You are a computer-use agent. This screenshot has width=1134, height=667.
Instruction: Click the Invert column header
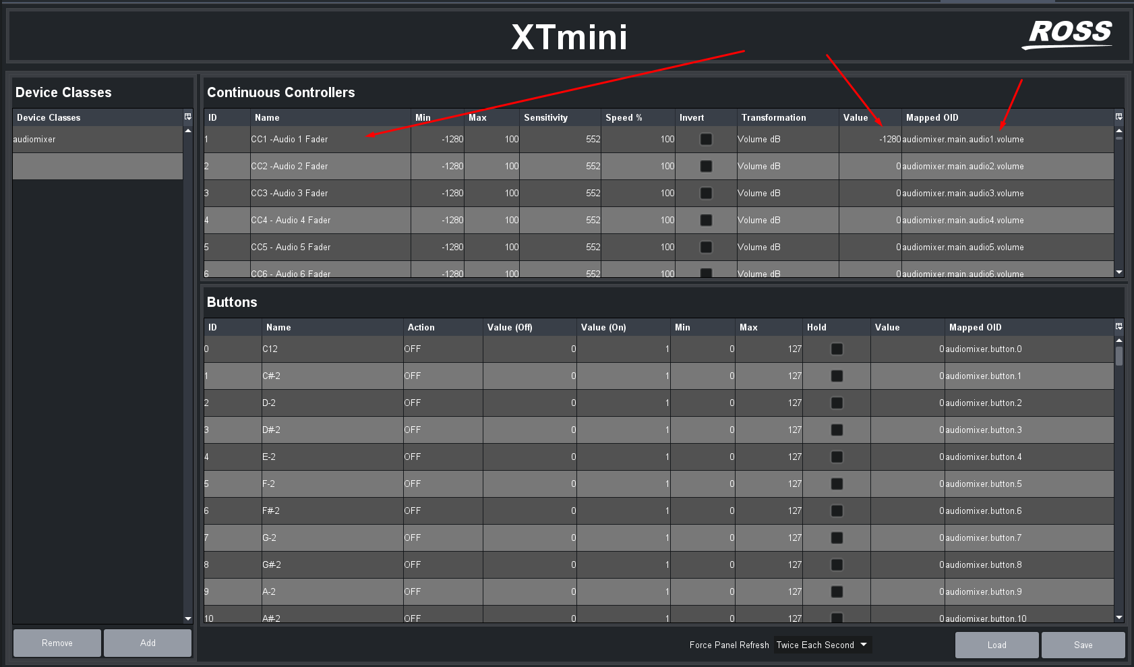pos(706,117)
